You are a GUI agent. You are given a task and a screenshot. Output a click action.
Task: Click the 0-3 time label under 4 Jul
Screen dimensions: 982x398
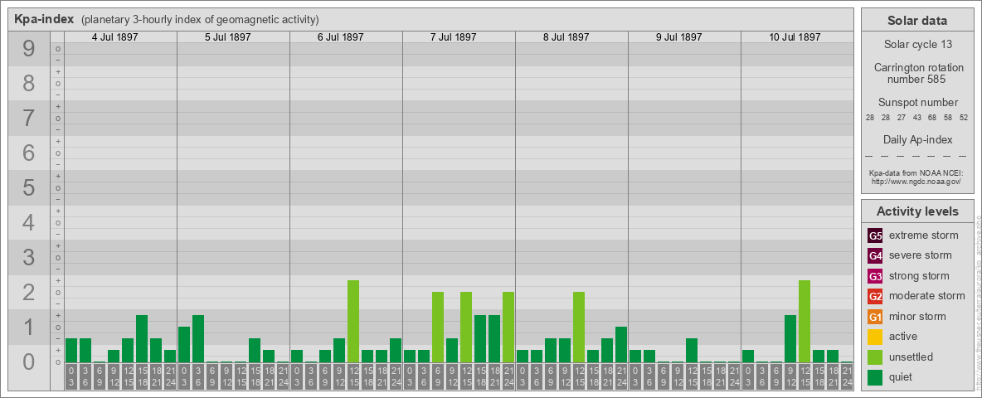tap(71, 376)
